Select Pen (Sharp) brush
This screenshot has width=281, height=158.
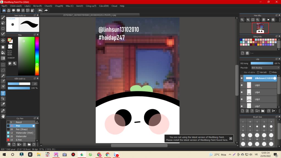[x=21, y=129]
